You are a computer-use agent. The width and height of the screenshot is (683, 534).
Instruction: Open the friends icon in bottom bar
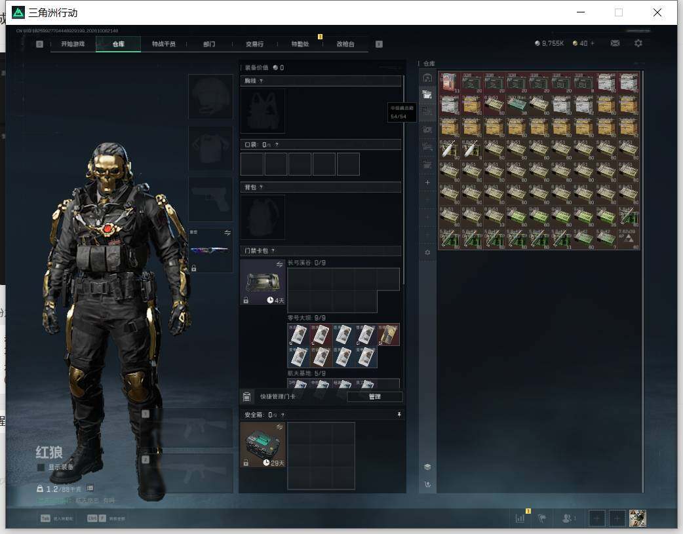click(567, 518)
